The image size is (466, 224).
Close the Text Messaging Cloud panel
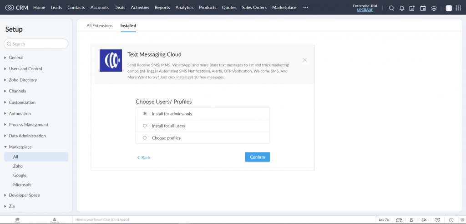coord(304,60)
